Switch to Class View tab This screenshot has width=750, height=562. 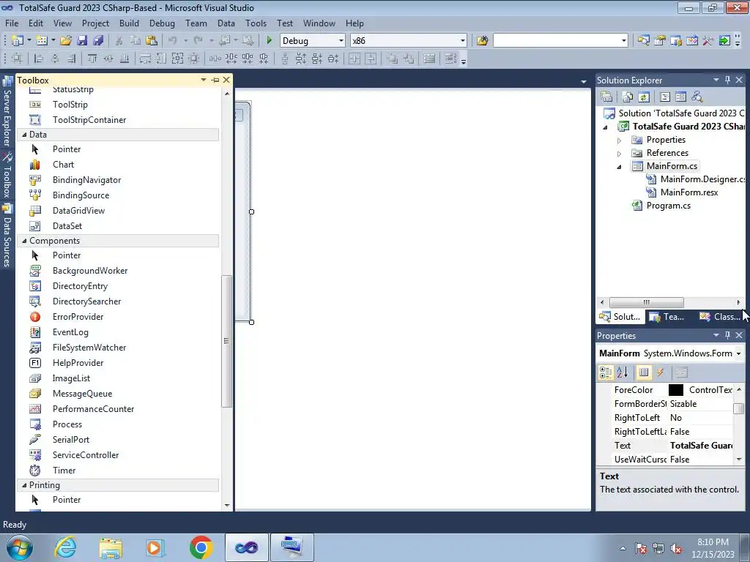point(720,316)
